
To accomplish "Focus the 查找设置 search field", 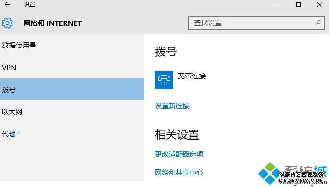I will coord(256,23).
